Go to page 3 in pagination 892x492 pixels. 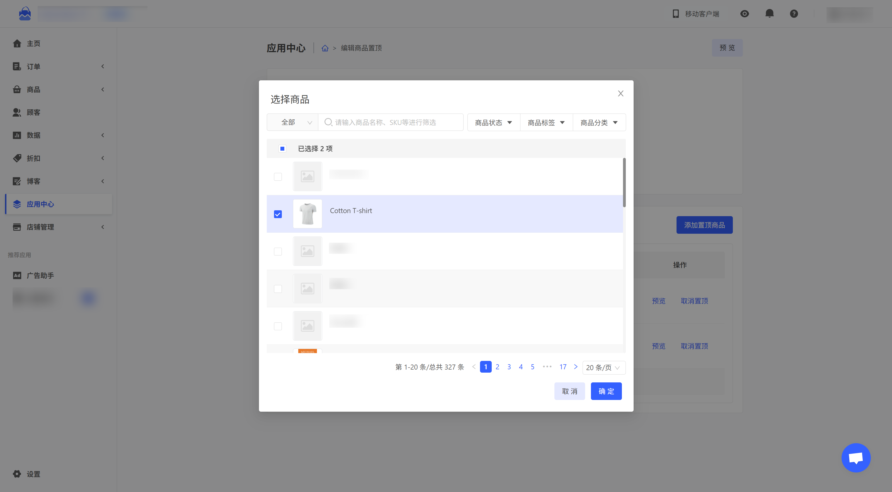point(509,366)
